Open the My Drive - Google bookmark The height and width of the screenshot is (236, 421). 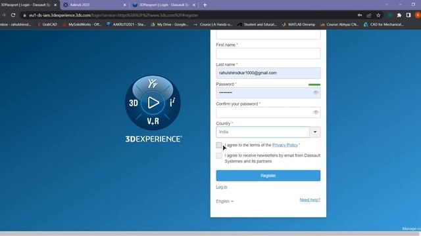pos(170,24)
